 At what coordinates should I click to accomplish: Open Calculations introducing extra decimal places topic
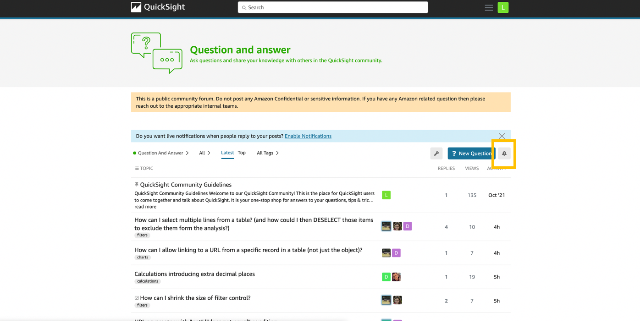[194, 274]
